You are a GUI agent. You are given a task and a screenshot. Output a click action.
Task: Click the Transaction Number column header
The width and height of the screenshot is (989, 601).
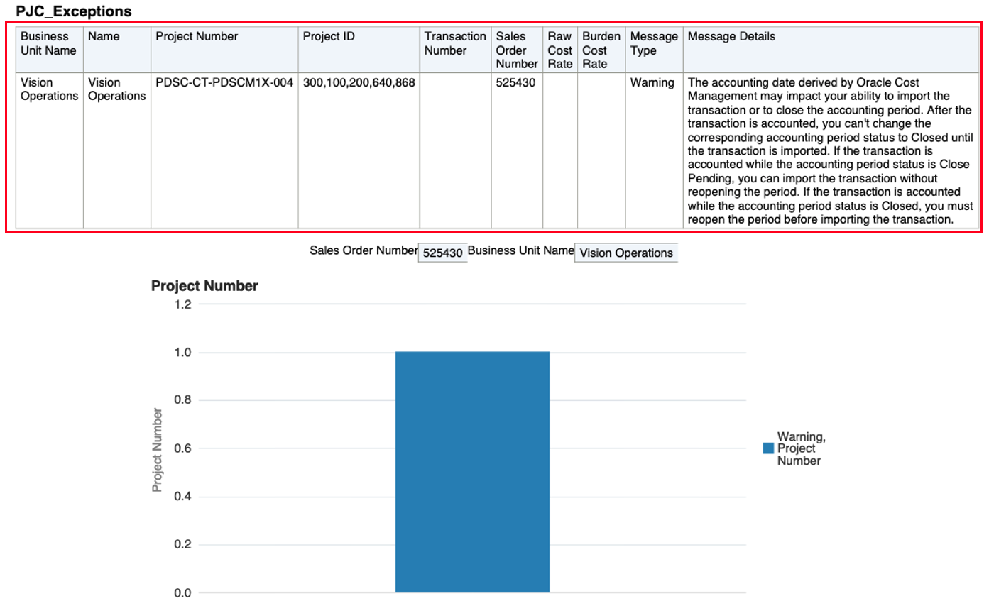[455, 49]
